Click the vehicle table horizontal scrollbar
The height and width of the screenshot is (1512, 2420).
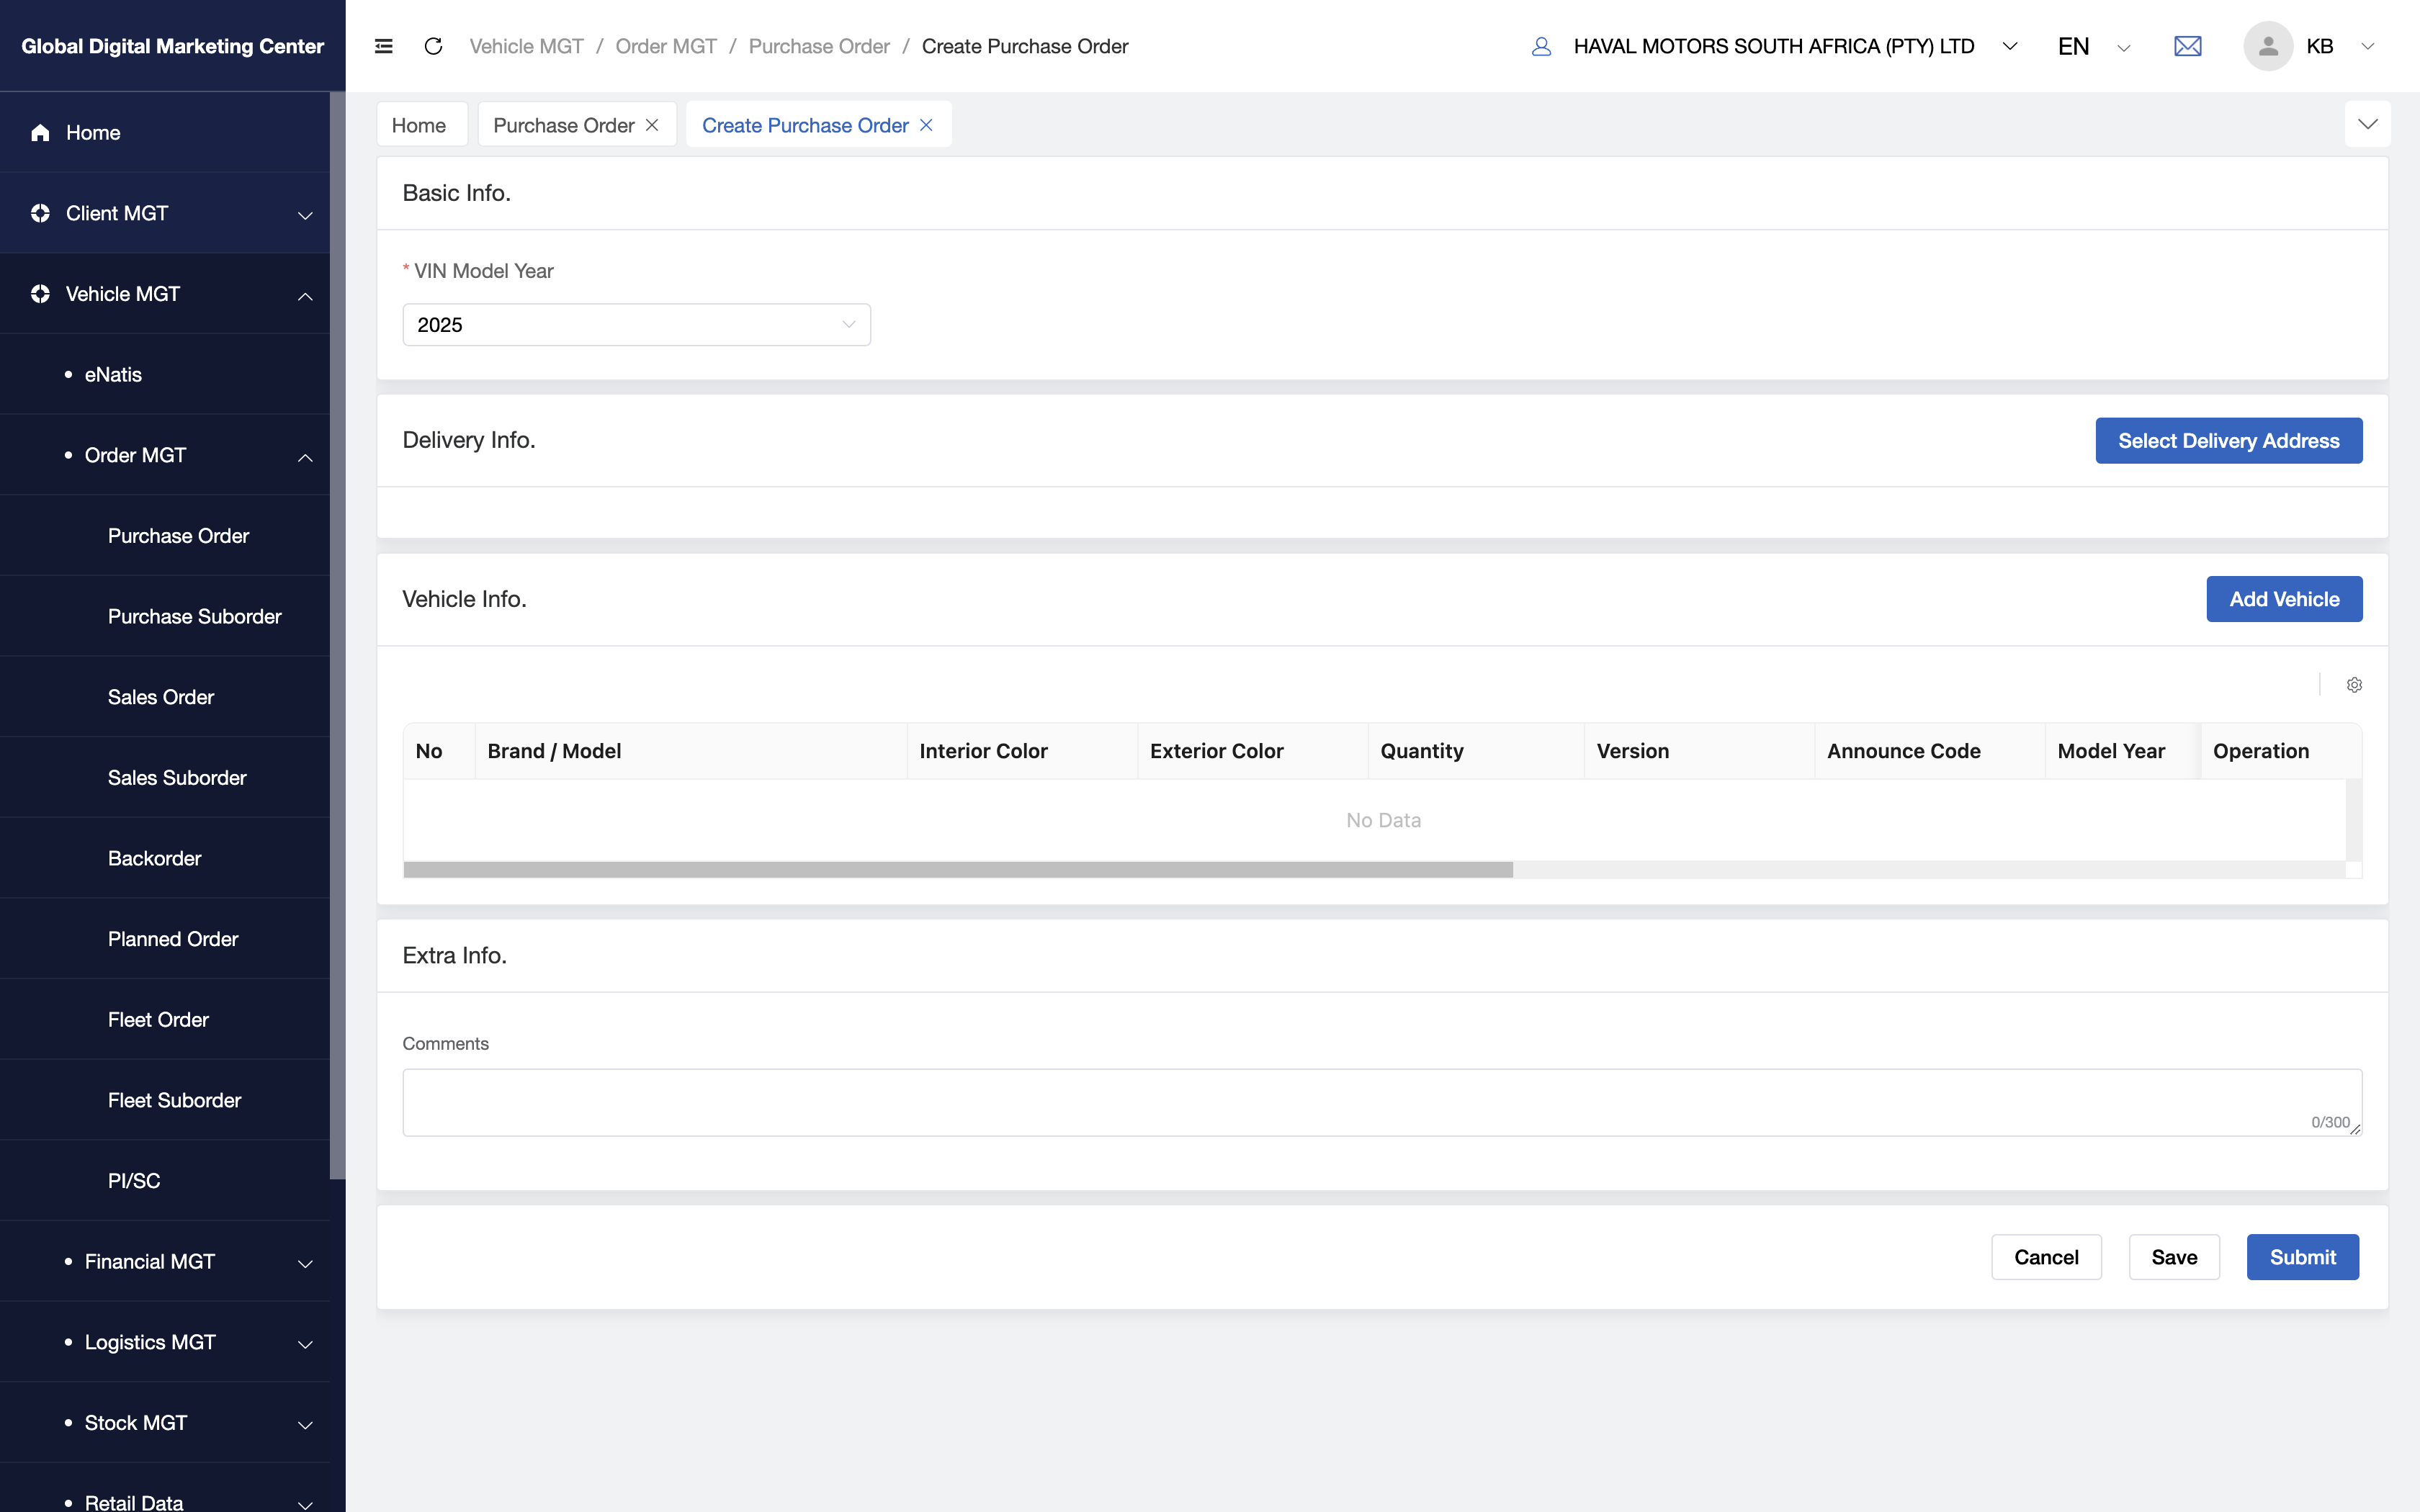point(958,870)
